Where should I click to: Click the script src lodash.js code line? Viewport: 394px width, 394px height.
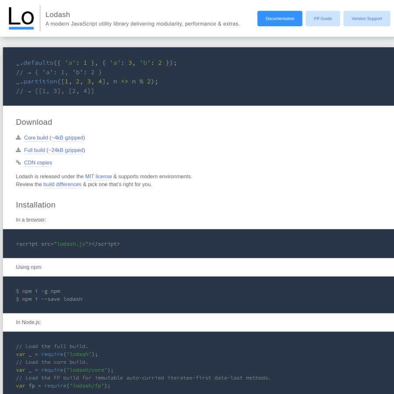68,244
